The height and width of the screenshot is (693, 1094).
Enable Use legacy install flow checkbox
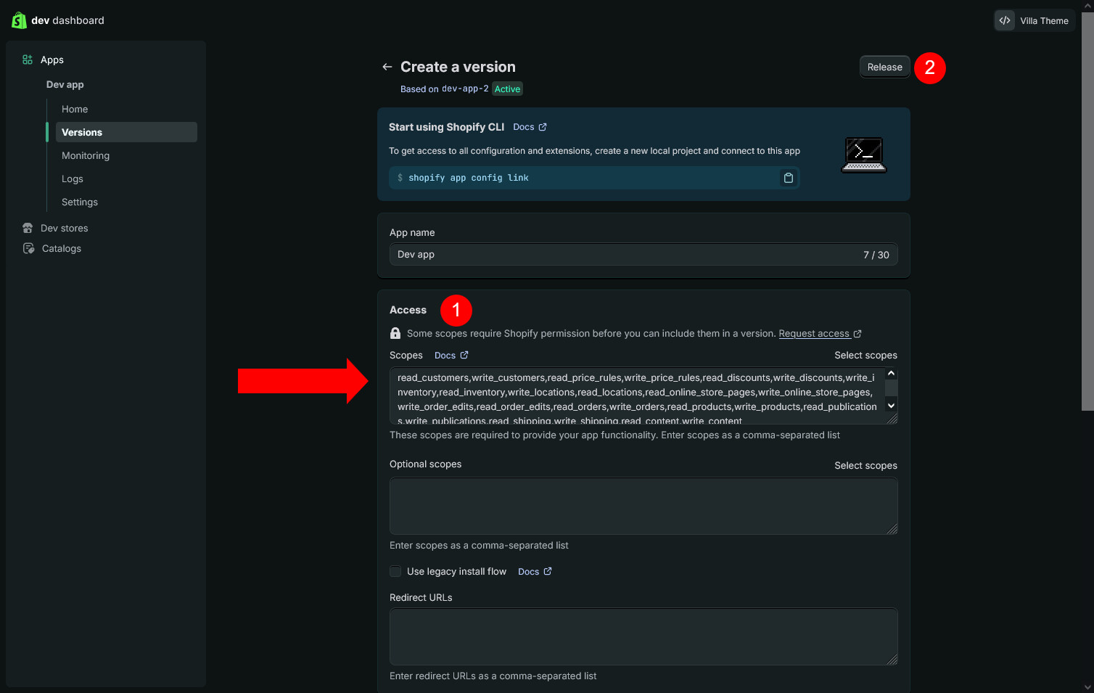tap(395, 571)
